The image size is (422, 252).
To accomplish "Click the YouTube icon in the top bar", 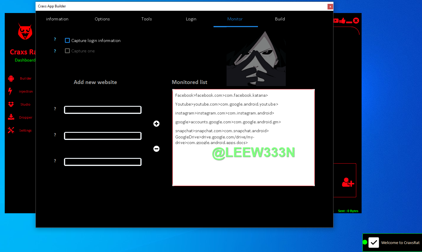I will [336, 21].
